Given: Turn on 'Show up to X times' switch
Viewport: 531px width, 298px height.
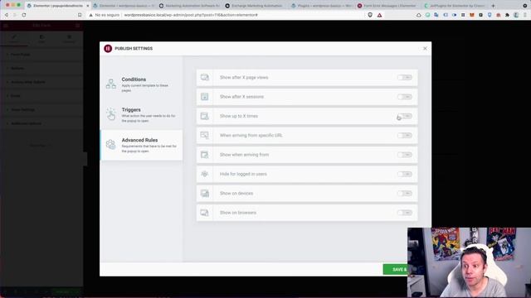Looking at the screenshot, I should coord(405,116).
